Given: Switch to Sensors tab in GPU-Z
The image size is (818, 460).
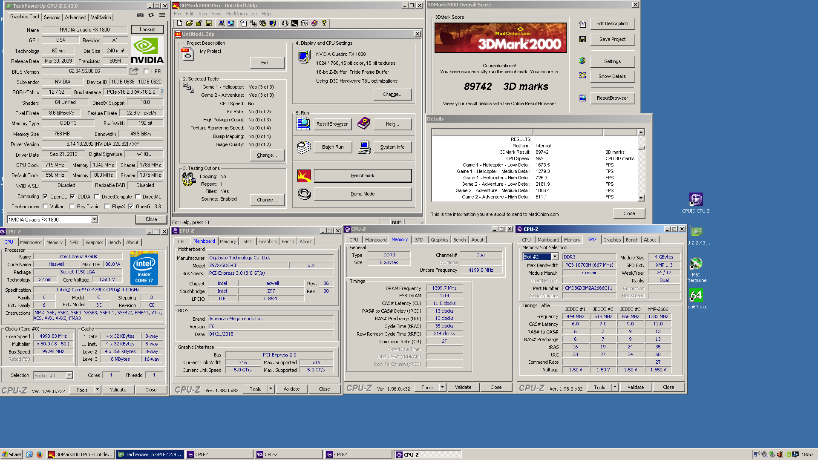Looking at the screenshot, I should click(x=52, y=17).
